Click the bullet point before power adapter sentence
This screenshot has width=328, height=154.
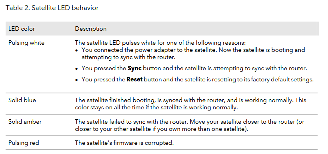click(x=77, y=51)
